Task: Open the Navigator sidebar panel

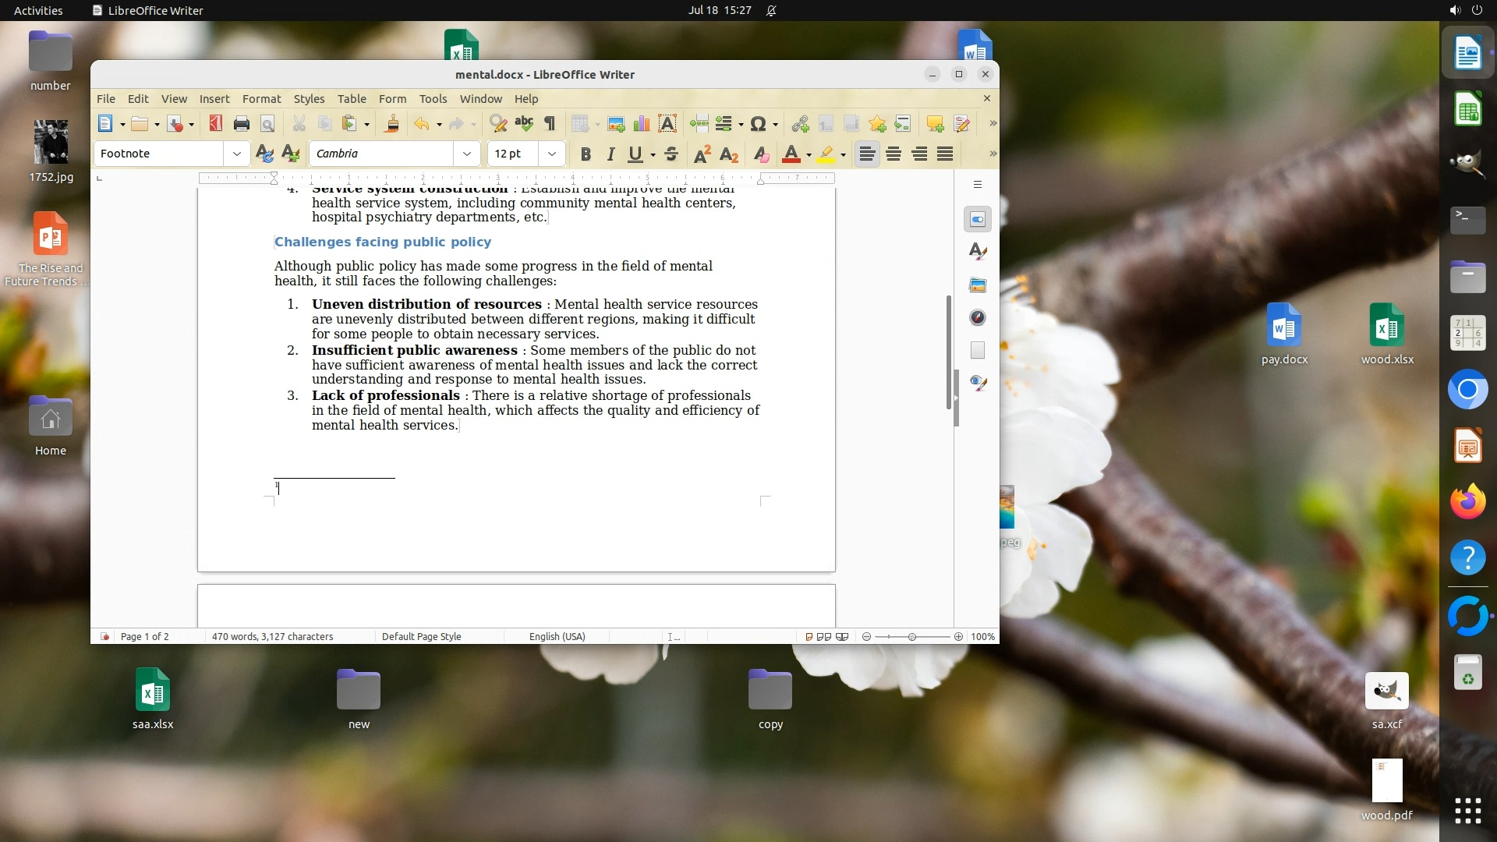Action: [x=978, y=317]
